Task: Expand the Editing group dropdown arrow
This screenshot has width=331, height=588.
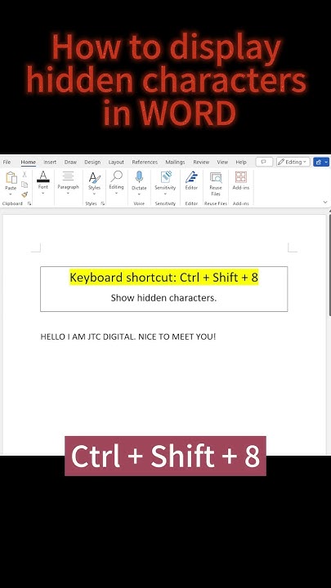Action: (x=116, y=193)
